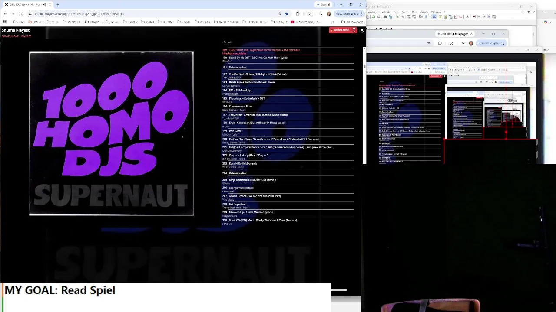Select currently playing track 189 Supernaut
Screen dimensions: 556x312
click(x=288, y=51)
